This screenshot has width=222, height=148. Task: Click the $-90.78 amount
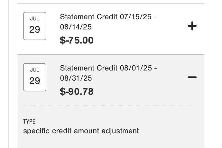coord(77,92)
